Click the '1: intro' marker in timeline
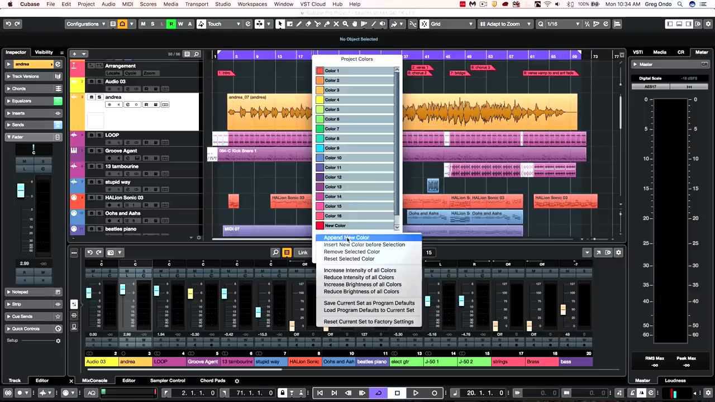Viewport: 715px width, 402px height. (226, 73)
